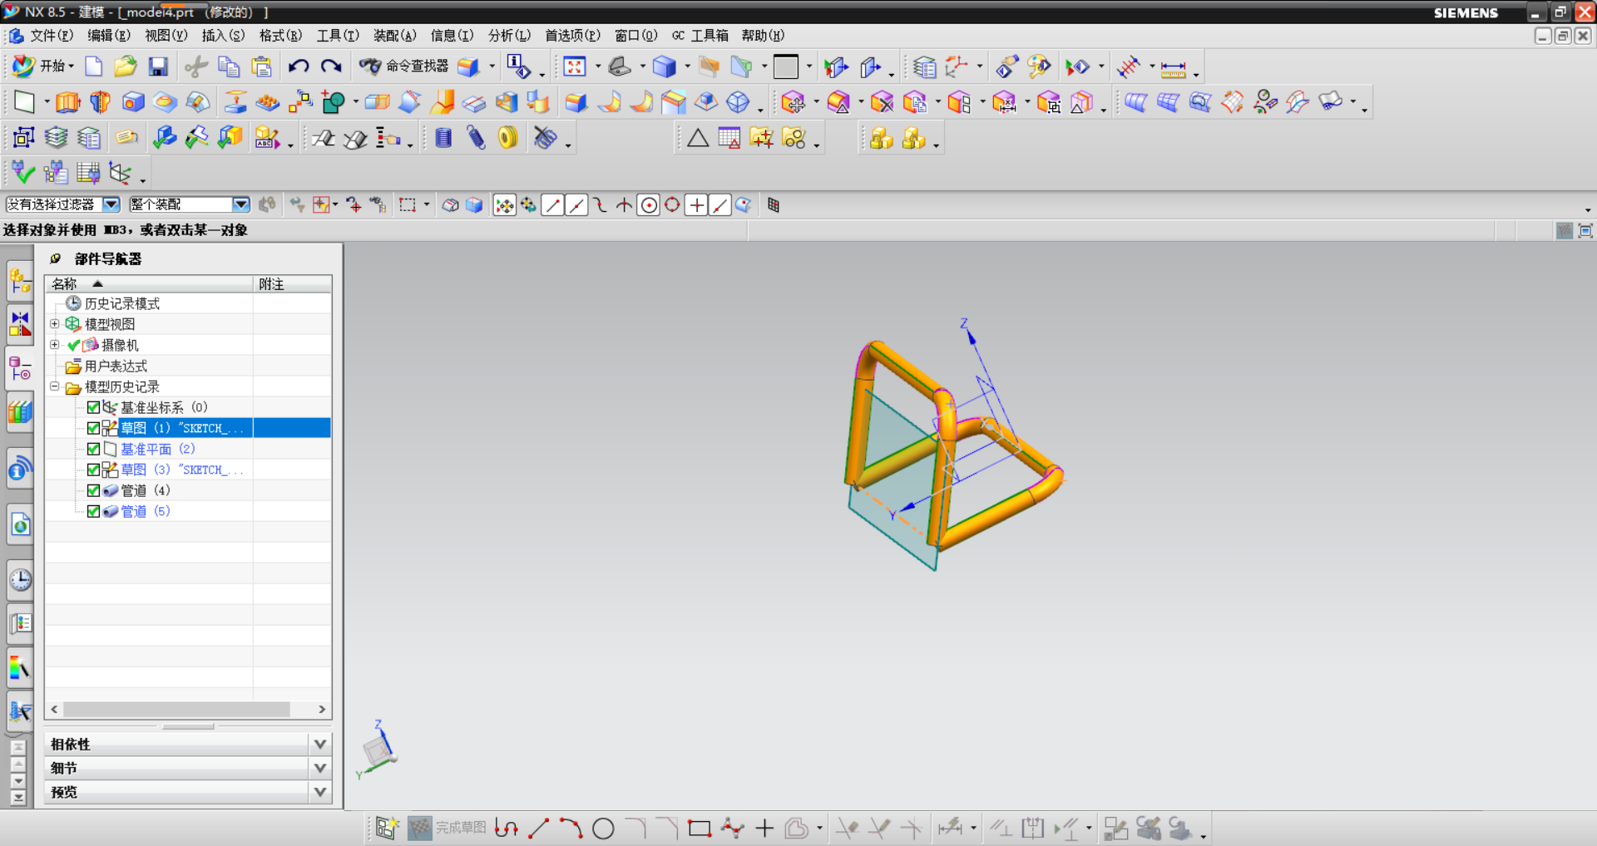Click the 附注 column header
The height and width of the screenshot is (846, 1597).
(292, 284)
